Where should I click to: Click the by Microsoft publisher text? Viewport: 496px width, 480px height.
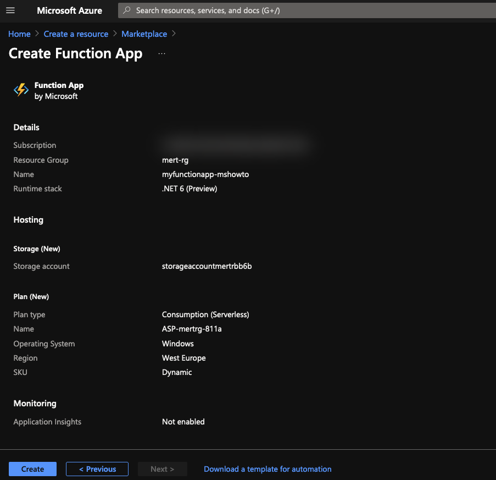pos(56,96)
